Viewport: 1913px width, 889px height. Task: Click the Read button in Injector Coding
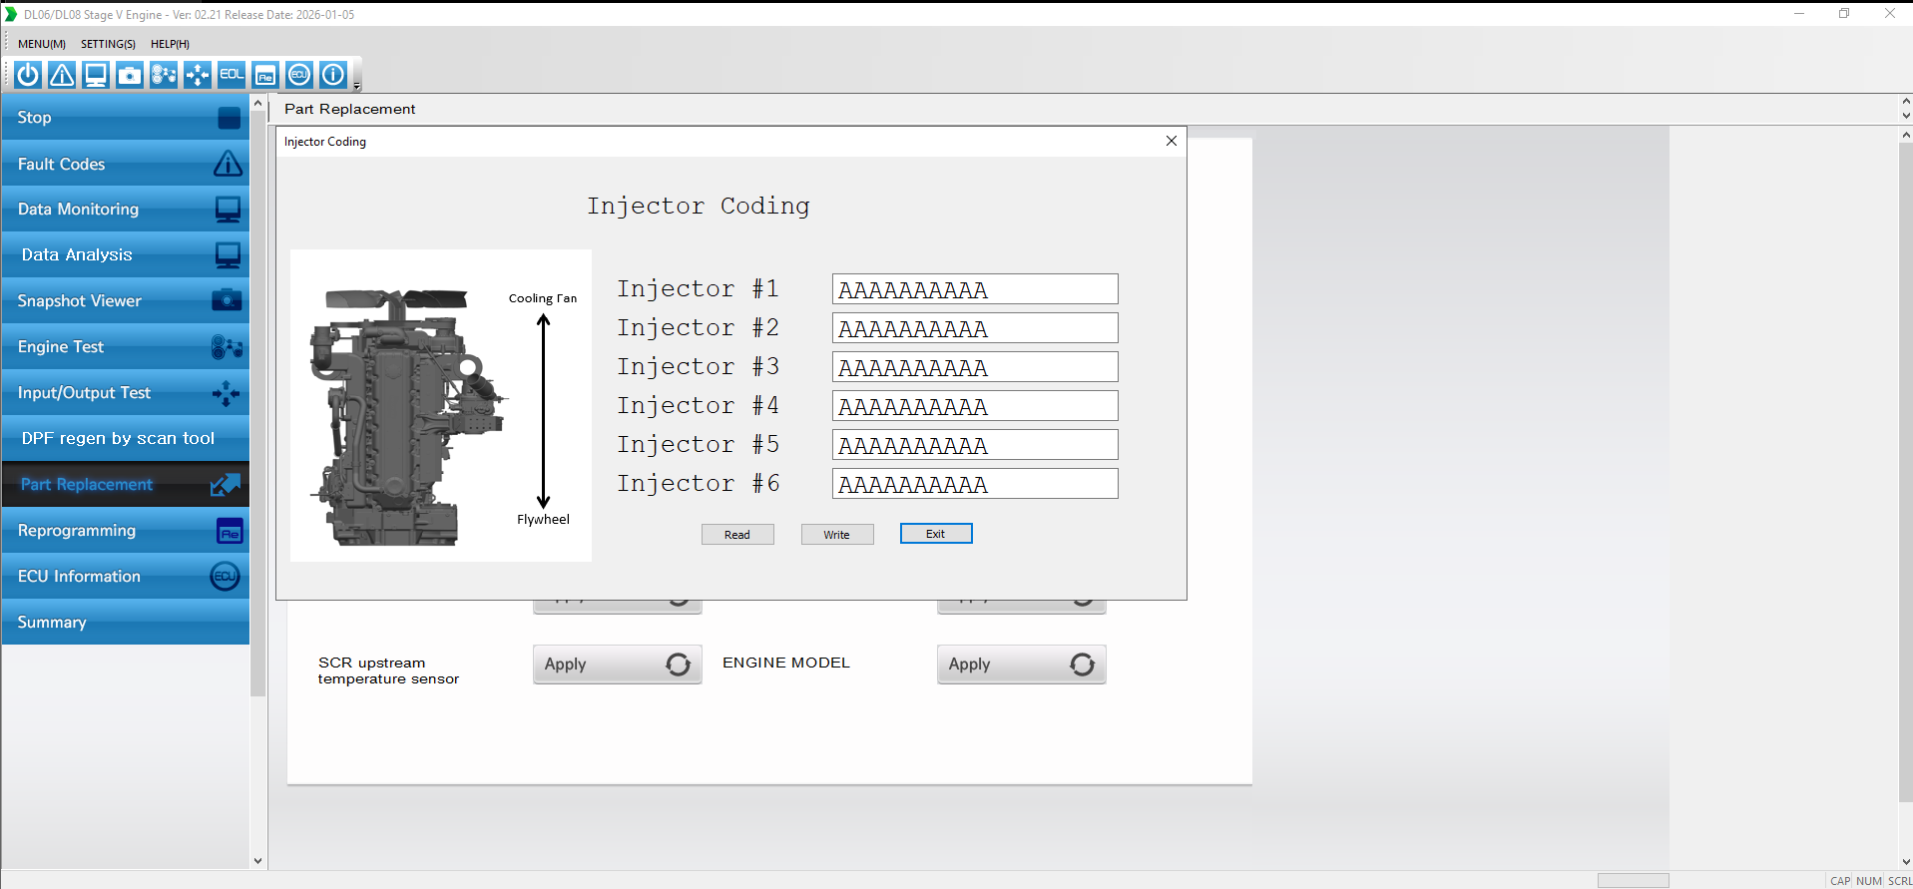click(x=737, y=535)
